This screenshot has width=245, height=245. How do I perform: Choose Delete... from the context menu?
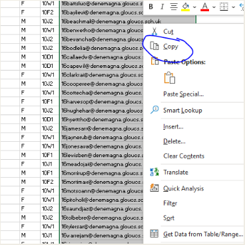174,141
